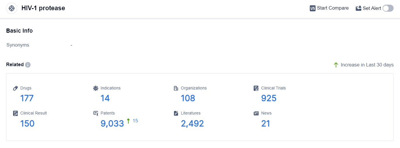
Task: Click the Indications virus icon
Action: [x=96, y=88]
